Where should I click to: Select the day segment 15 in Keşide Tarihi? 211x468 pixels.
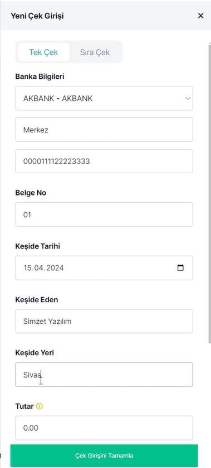point(27,268)
